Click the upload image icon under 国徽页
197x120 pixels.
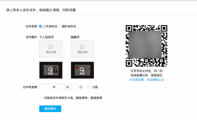(x=82, y=47)
